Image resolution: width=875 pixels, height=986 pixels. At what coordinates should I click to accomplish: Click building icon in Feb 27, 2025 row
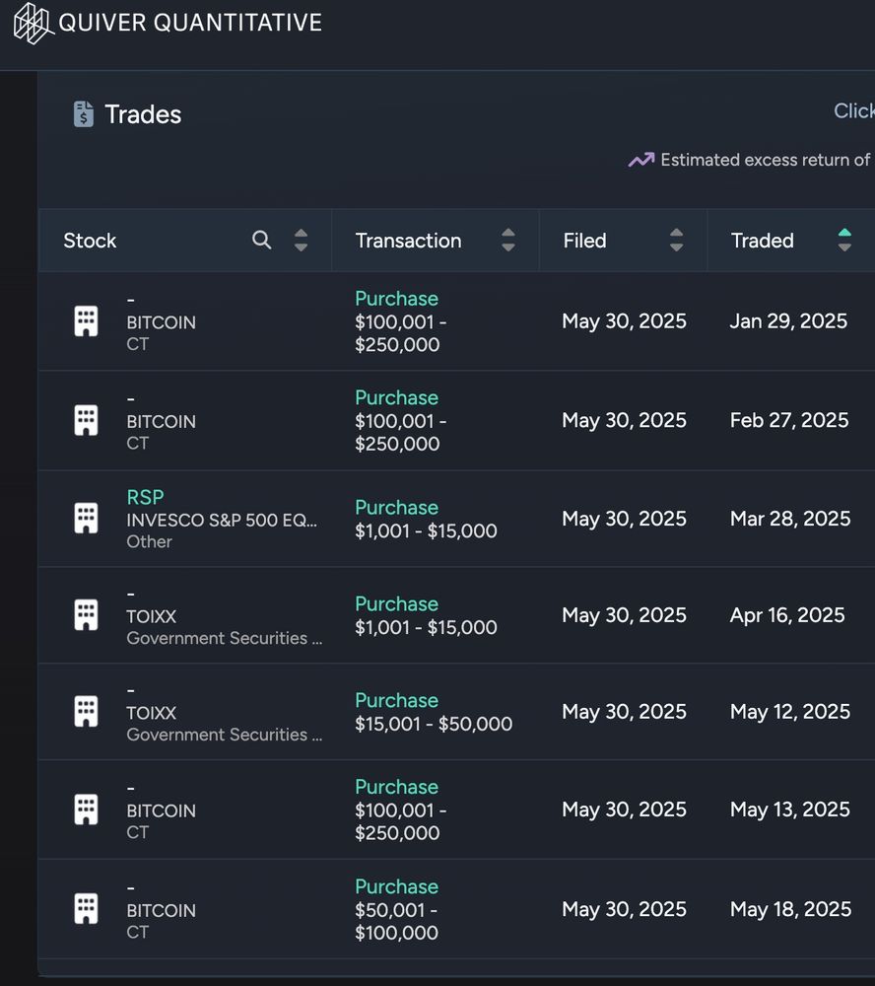point(86,420)
